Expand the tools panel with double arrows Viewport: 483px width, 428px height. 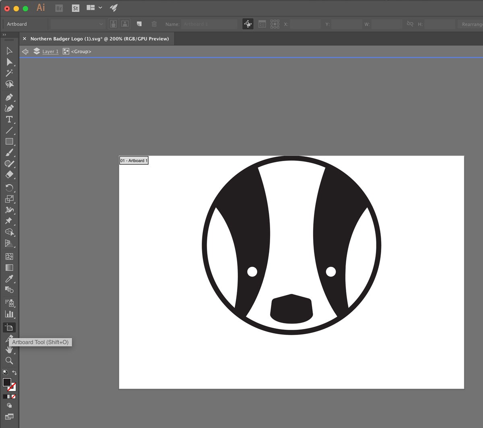(x=4, y=35)
